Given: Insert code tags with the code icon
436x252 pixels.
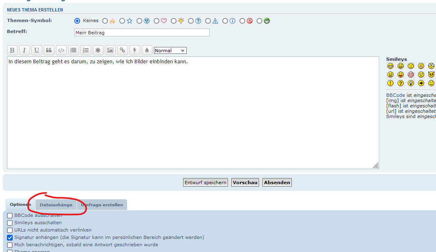Looking at the screenshot, I should click(x=61, y=50).
